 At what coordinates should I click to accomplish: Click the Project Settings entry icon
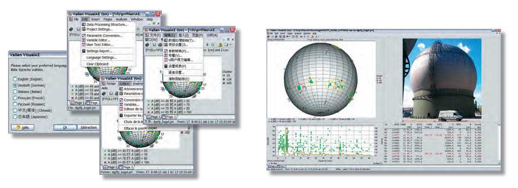pyautogui.click(x=84, y=29)
